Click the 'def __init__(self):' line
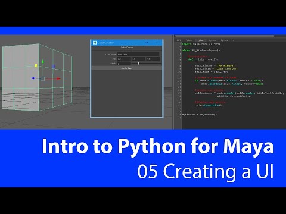 (203, 59)
